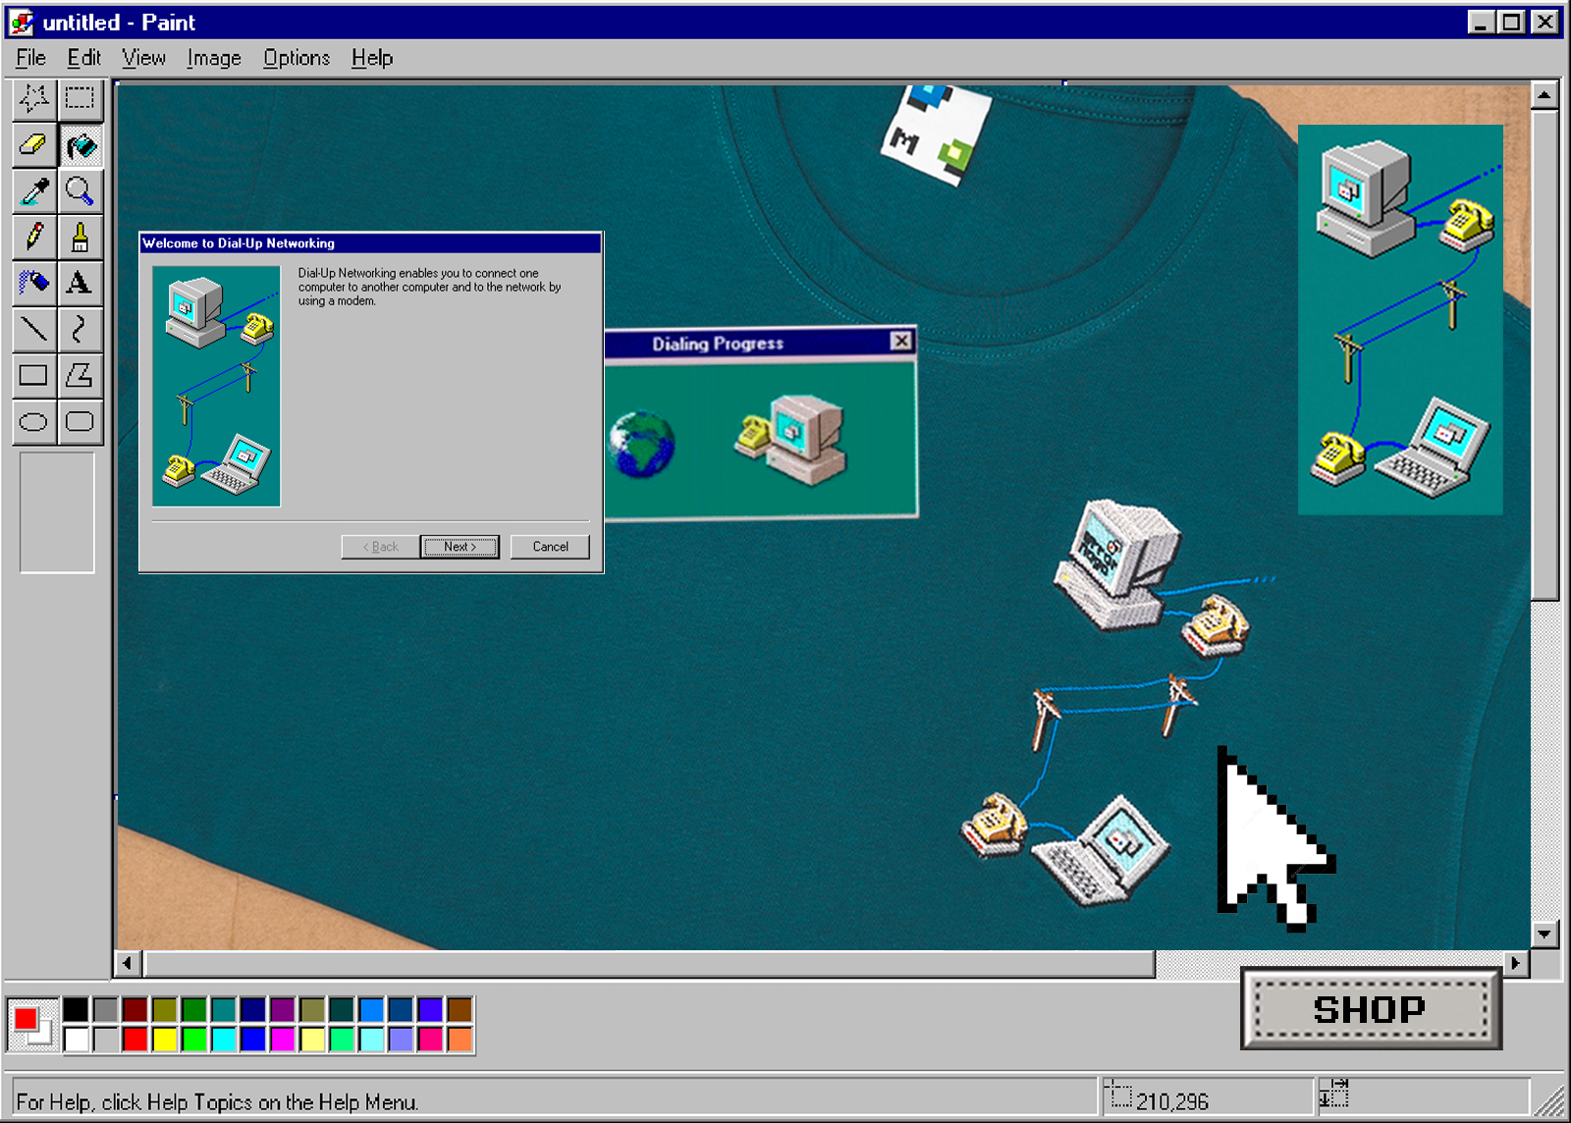Pick the Airbrush tool

pos(34,283)
